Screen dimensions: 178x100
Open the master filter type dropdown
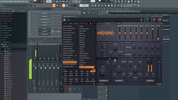103,81
